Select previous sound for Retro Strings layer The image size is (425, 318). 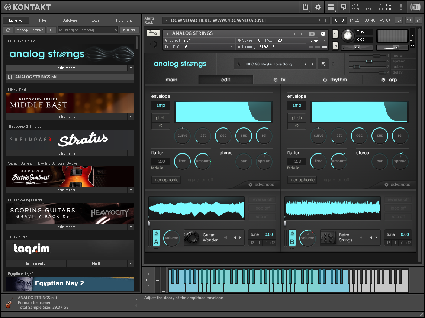[x=371, y=237]
